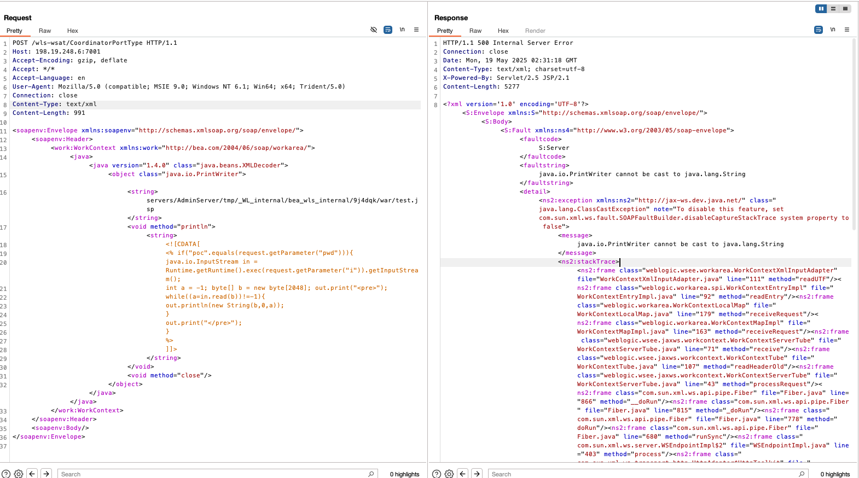Viewport: 859px width, 478px height.
Task: Switch to the Request Hex tab
Action: pyautogui.click(x=73, y=31)
